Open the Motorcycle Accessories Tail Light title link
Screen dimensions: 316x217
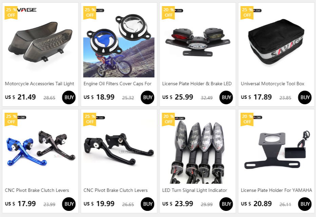39,84
